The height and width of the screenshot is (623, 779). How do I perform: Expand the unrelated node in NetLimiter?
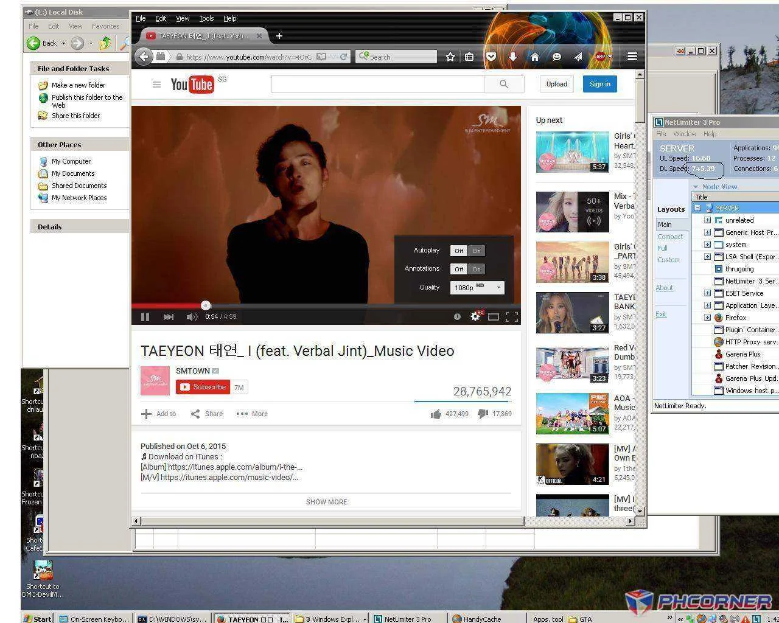point(707,220)
